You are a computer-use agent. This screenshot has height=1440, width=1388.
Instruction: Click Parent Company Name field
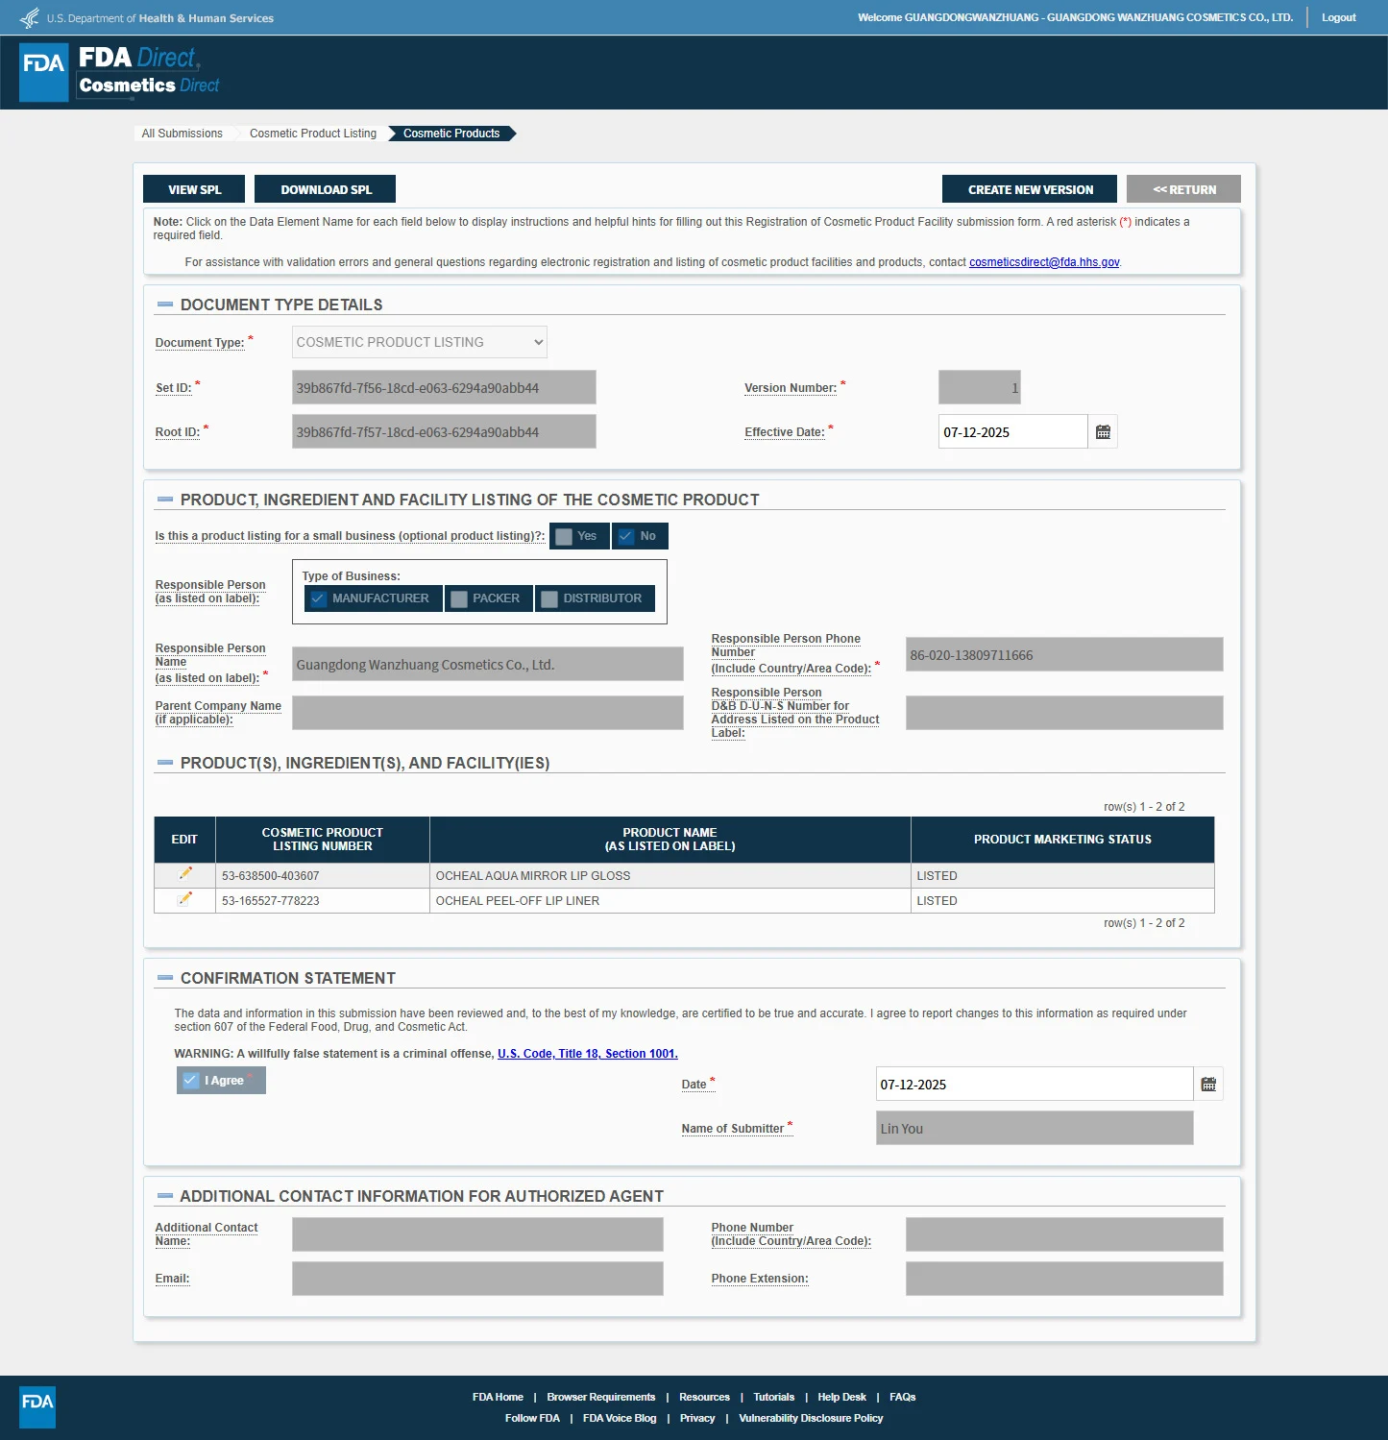pyautogui.click(x=488, y=713)
